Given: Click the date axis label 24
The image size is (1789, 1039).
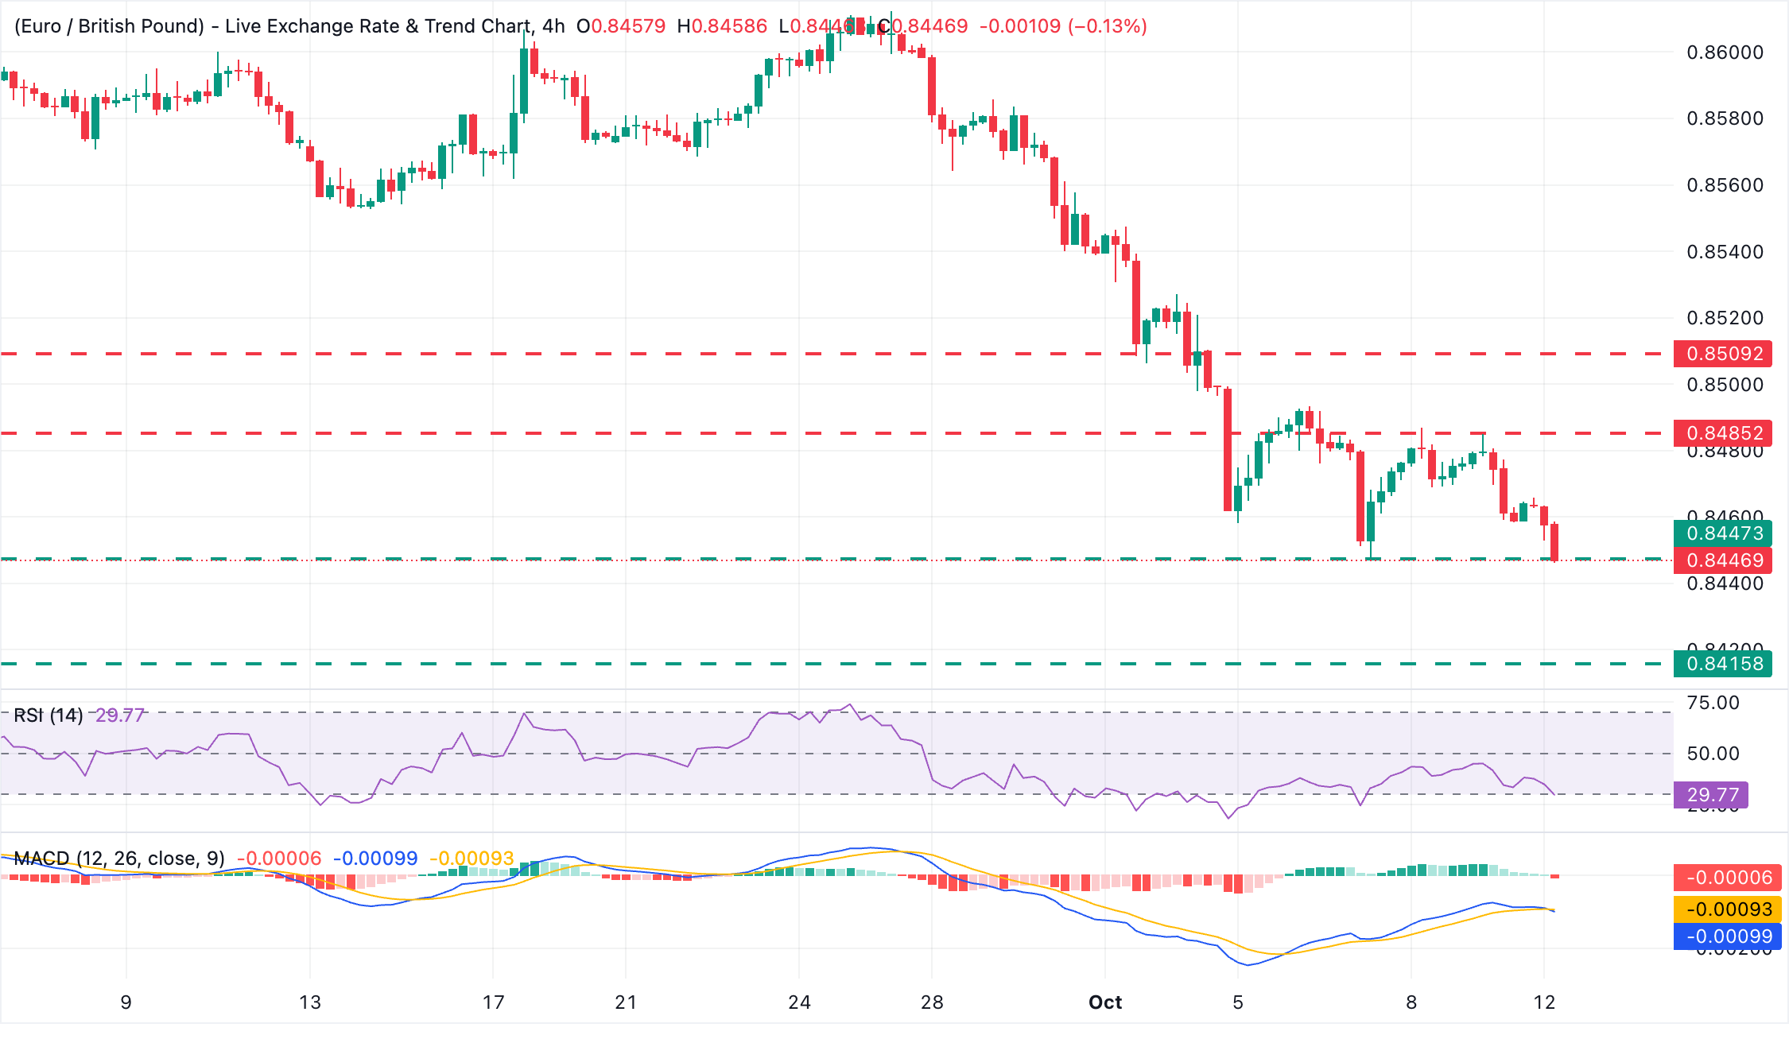Looking at the screenshot, I should (x=799, y=1002).
